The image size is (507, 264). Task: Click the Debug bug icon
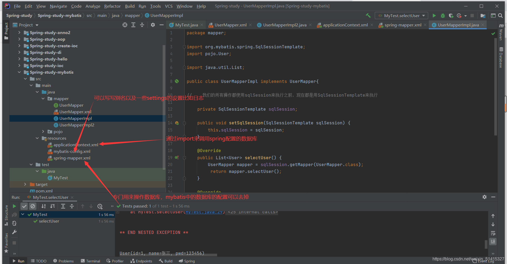pyautogui.click(x=443, y=16)
